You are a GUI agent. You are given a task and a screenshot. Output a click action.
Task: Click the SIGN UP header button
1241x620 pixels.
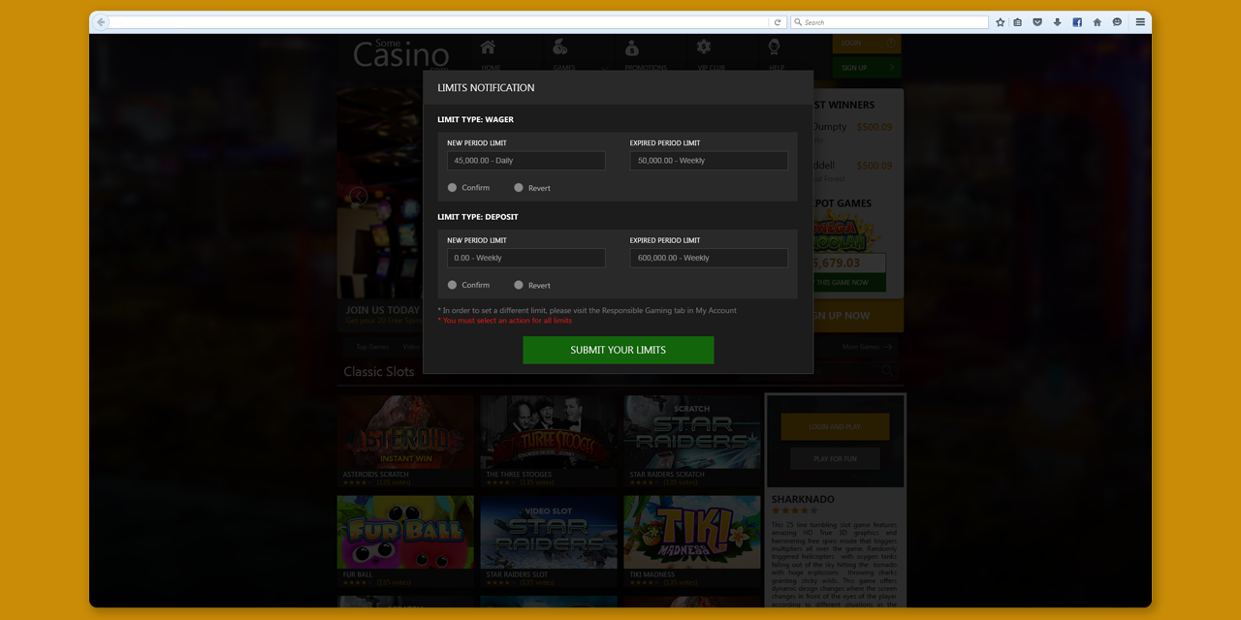click(x=866, y=68)
